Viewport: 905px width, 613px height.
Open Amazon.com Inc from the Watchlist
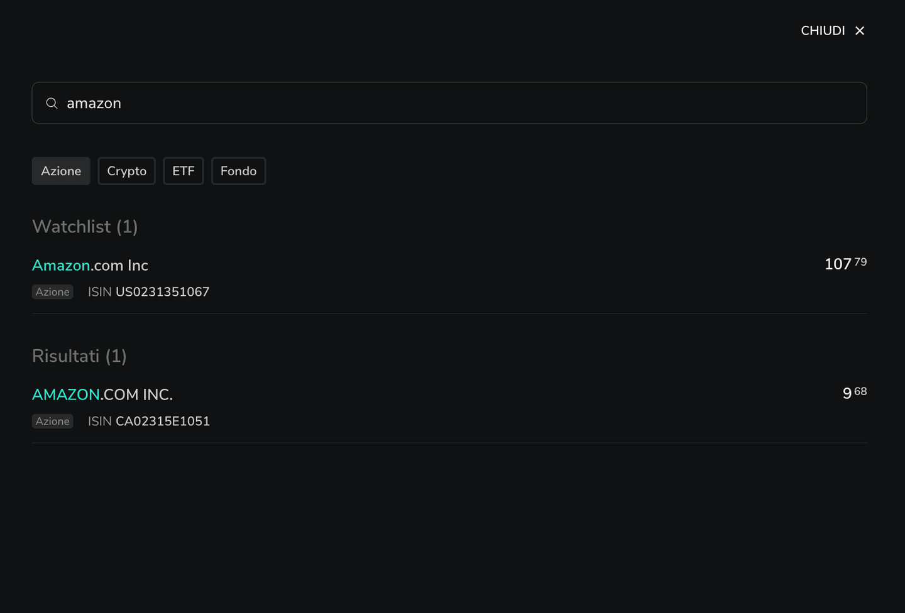coord(90,265)
